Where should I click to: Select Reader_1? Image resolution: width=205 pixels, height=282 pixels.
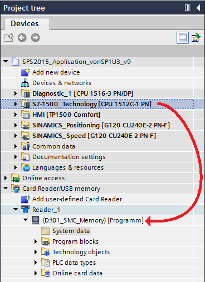46,210
